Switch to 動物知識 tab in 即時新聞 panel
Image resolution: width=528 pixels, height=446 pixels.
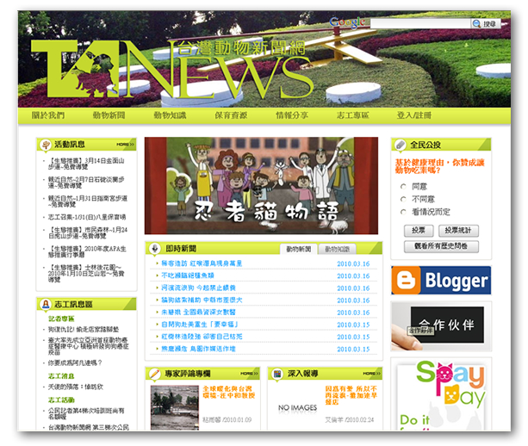(x=337, y=249)
